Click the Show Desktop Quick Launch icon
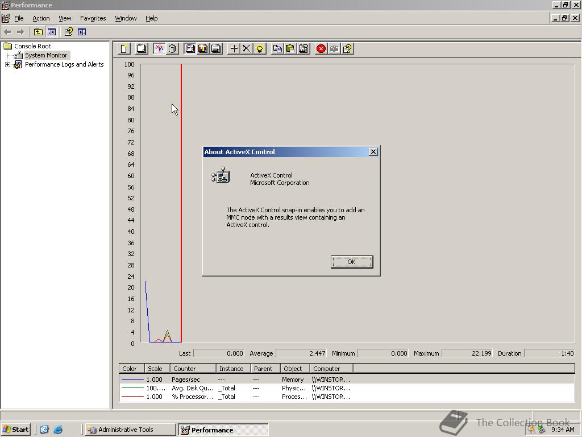This screenshot has height=437, width=582. [44, 430]
